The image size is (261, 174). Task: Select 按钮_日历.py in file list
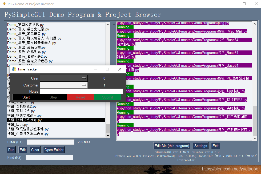56,125
